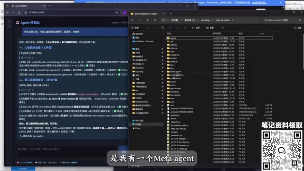Bookmark 127.0.0.1:4006 with star icon

tap(116, 12)
